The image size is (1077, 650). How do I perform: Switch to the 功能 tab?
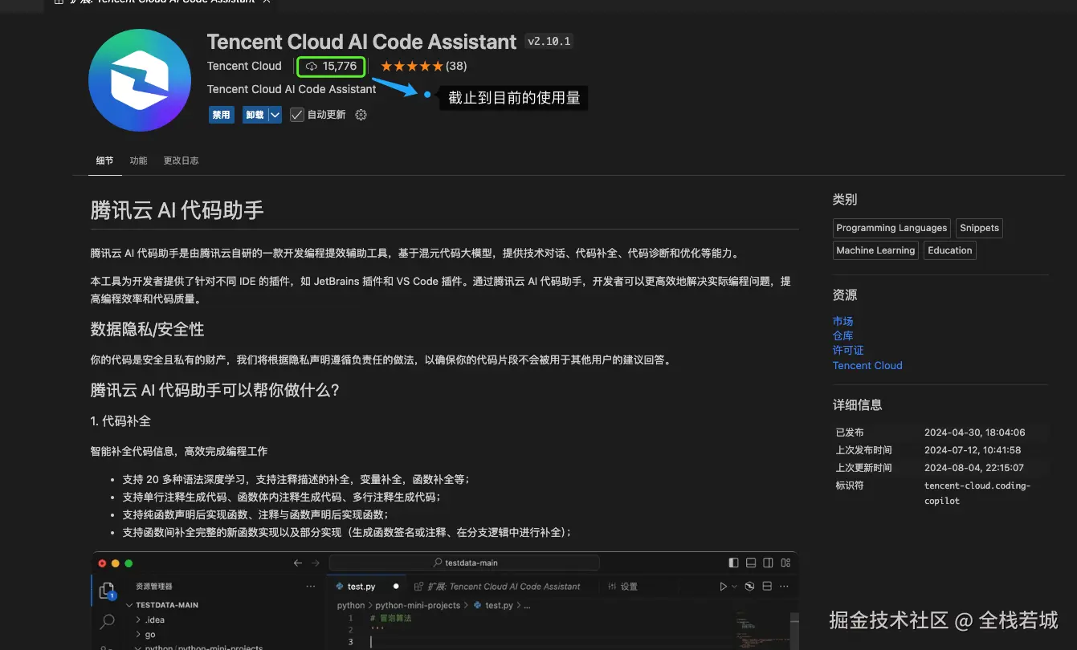coord(138,160)
